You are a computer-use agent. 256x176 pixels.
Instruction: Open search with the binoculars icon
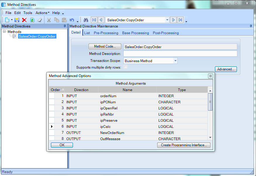pyautogui.click(x=86, y=20)
